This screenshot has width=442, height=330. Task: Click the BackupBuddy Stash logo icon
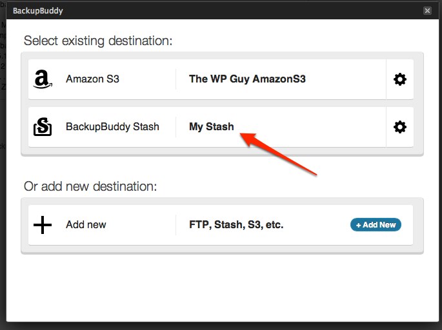click(x=43, y=127)
